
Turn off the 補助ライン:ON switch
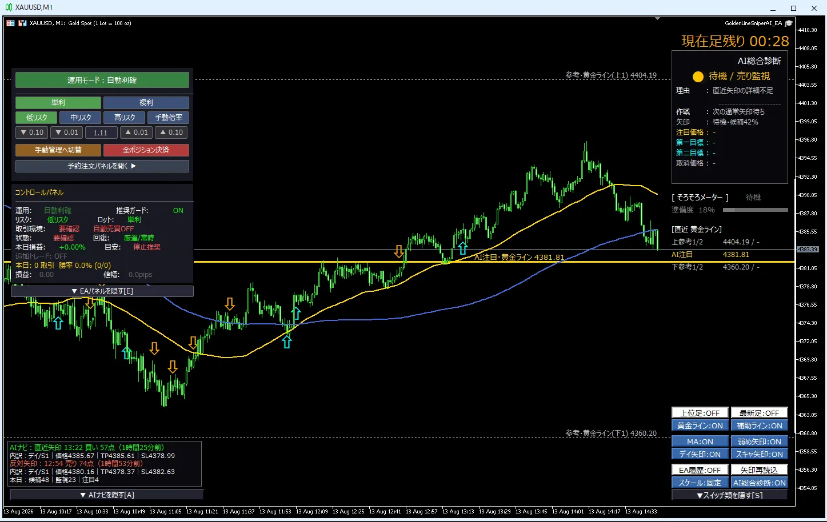pos(759,425)
